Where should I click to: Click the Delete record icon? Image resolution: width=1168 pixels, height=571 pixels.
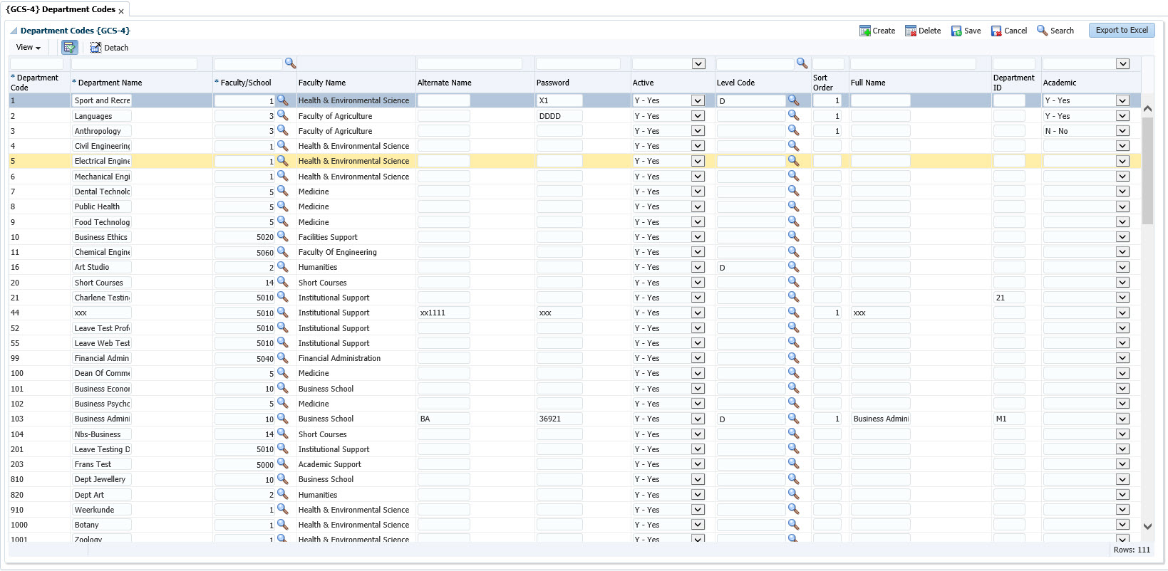pos(910,31)
